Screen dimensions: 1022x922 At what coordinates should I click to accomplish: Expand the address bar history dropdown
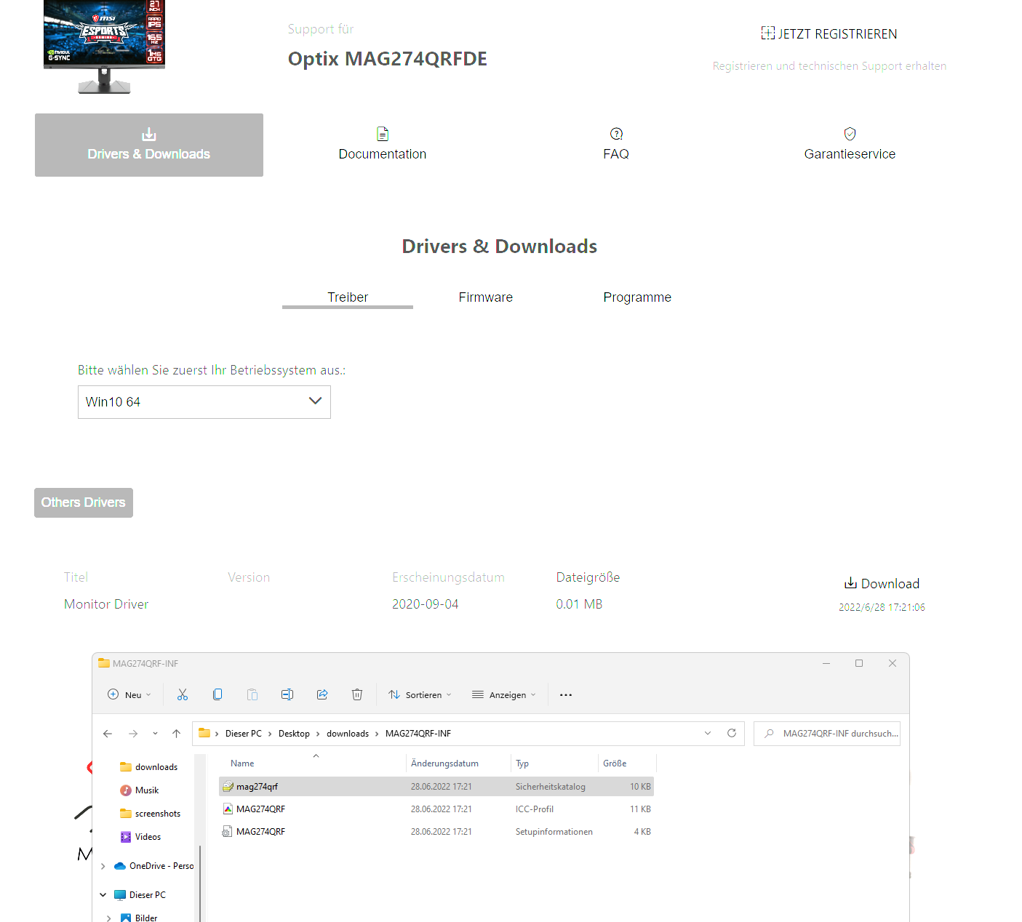(708, 733)
